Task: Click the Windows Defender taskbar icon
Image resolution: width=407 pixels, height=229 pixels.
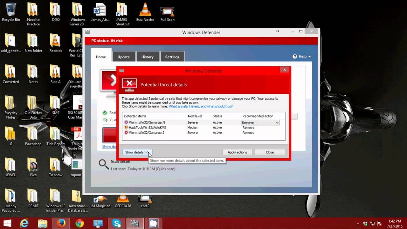Action: coord(135,223)
